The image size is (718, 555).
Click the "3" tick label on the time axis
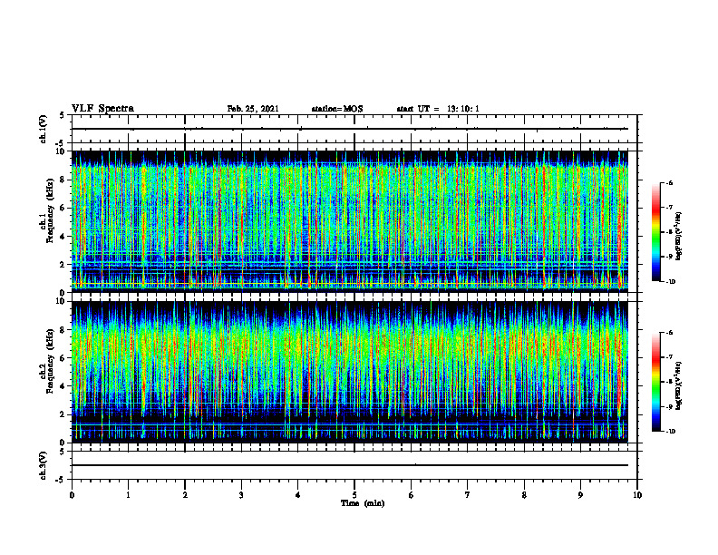pos(241,495)
